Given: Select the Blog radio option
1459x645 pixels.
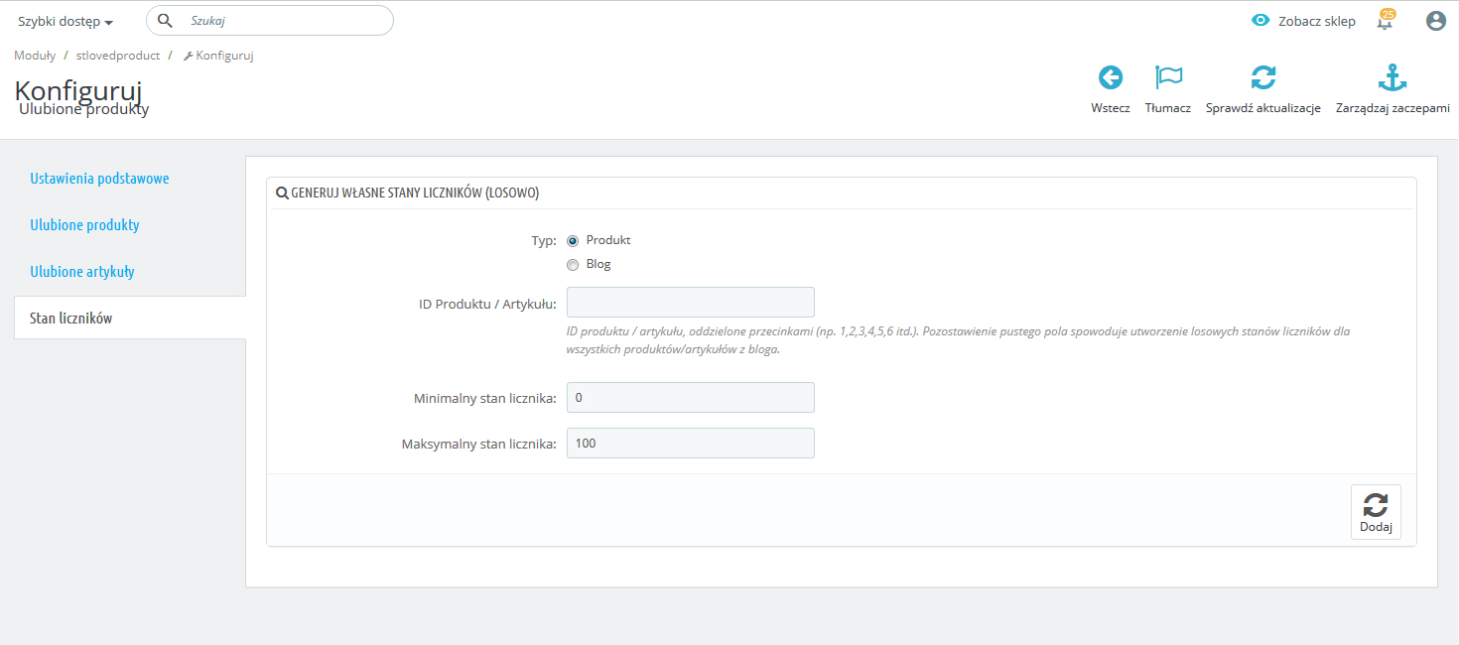Looking at the screenshot, I should [x=573, y=265].
